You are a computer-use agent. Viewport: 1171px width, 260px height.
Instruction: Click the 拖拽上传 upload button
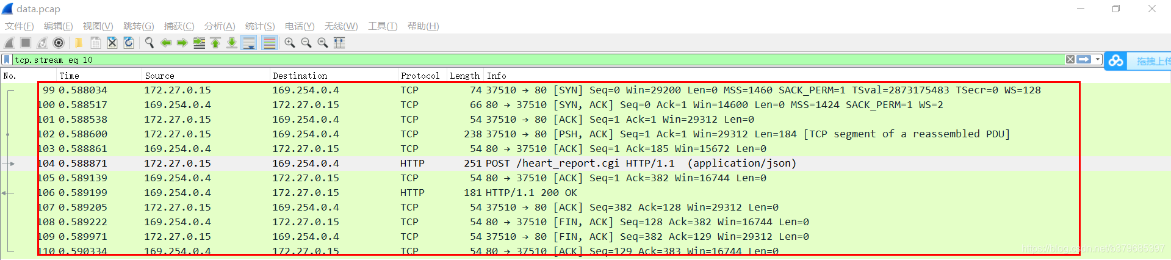point(1150,61)
